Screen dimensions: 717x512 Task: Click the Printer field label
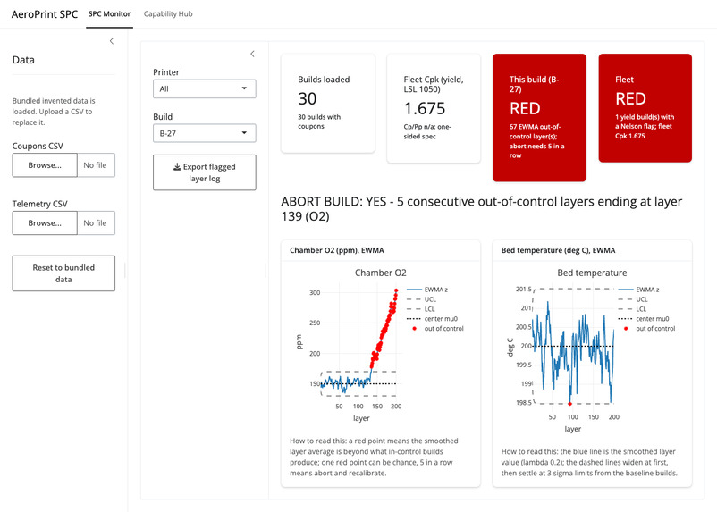click(x=166, y=72)
